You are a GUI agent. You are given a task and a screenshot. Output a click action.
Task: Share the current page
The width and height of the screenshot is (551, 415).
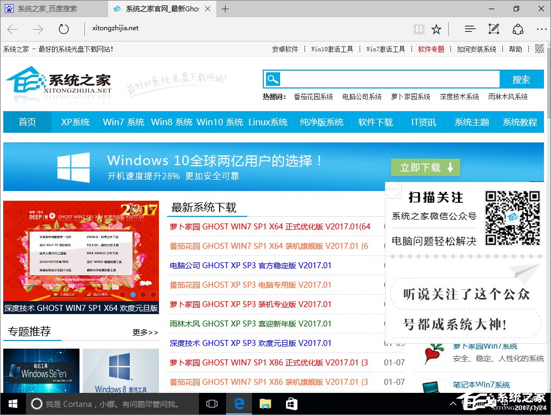point(517,29)
